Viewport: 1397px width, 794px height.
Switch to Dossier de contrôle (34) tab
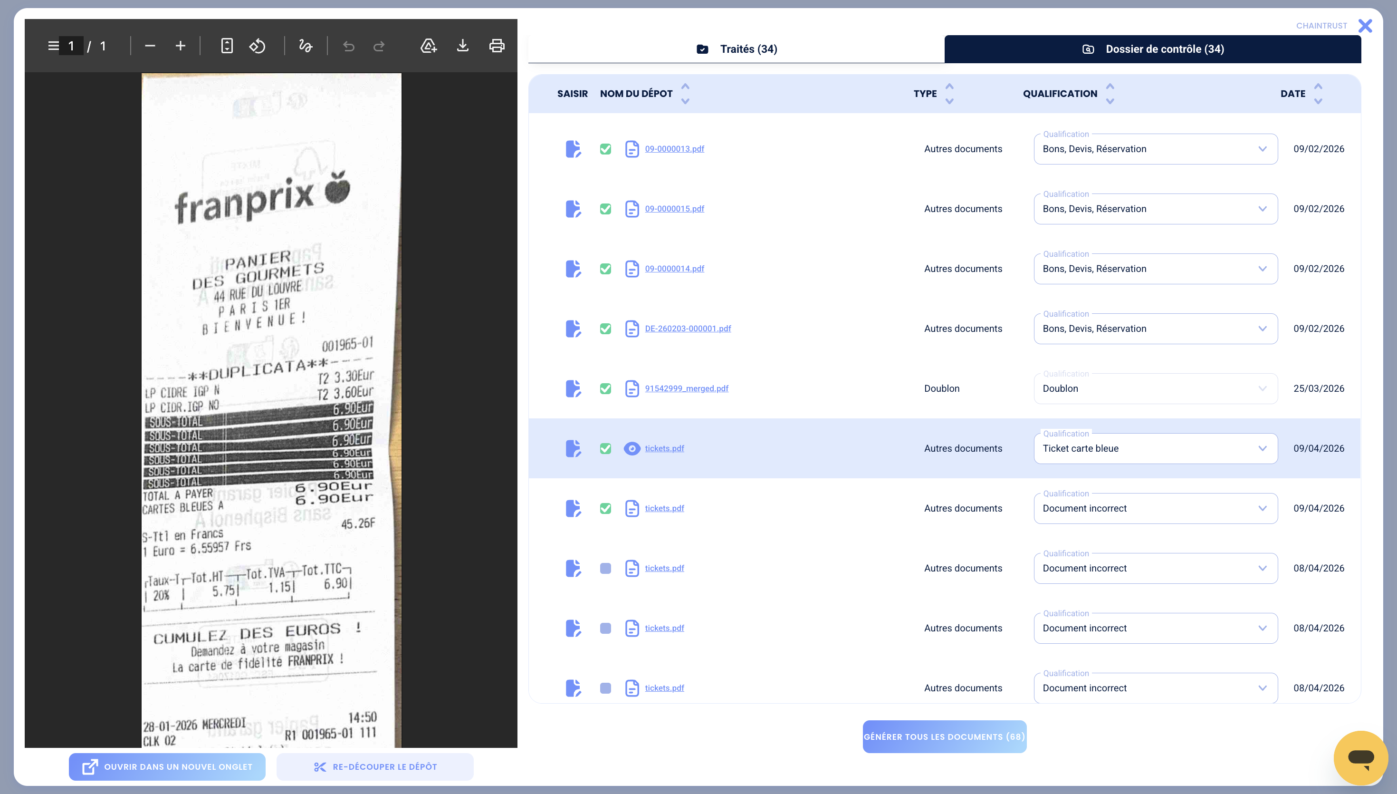point(1153,49)
